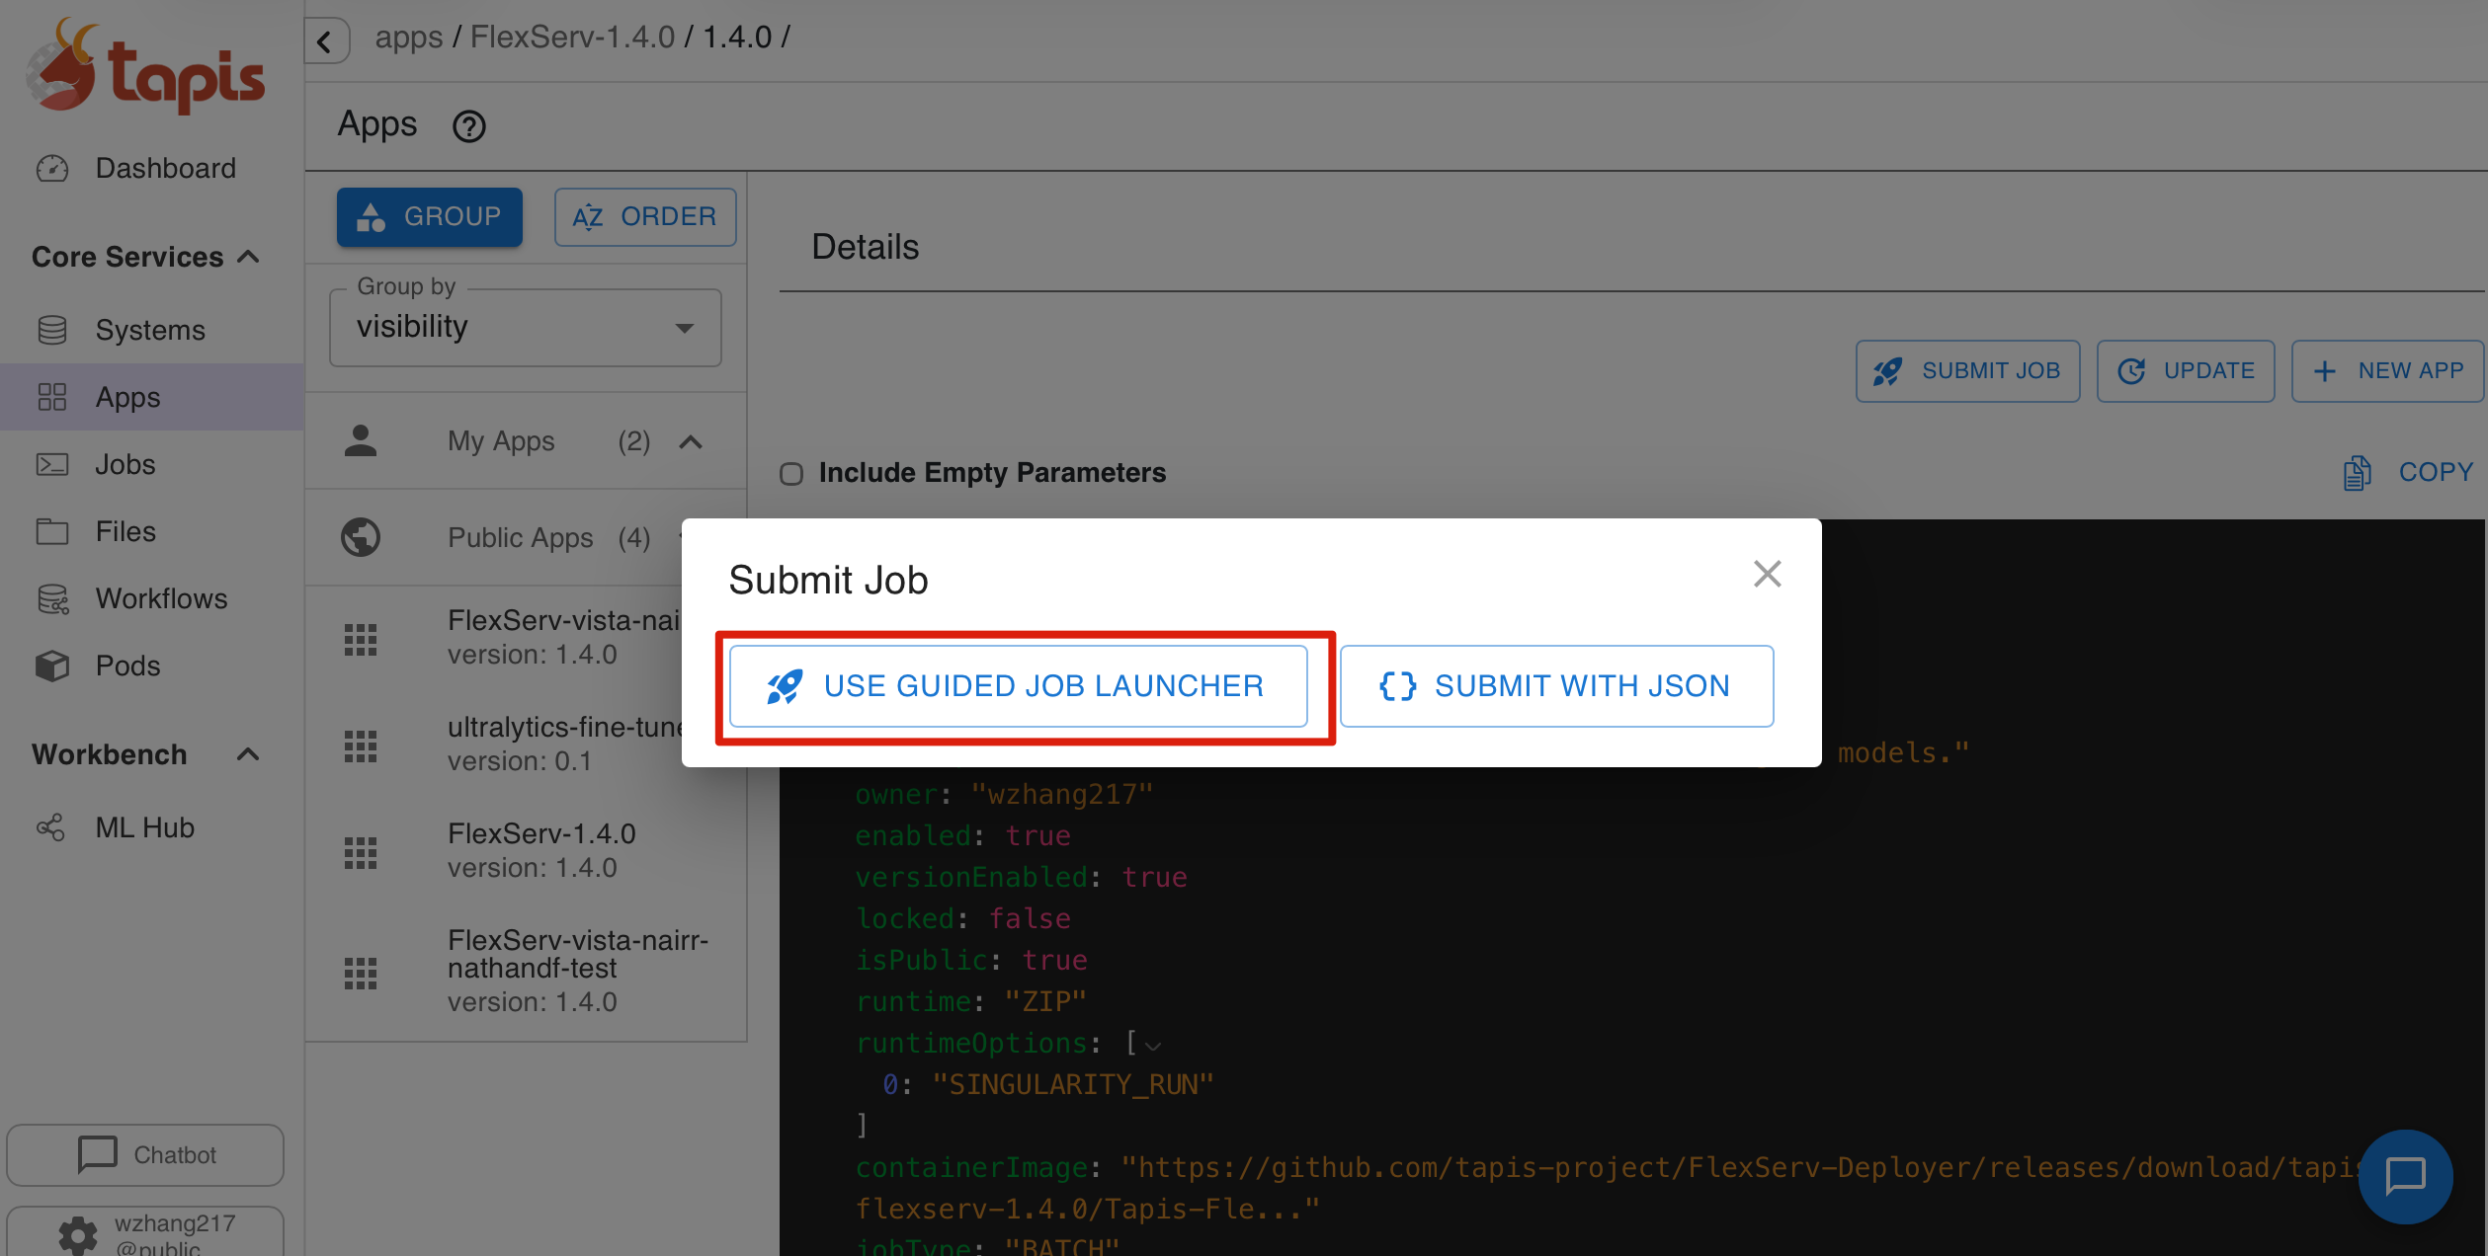Close the Submit Job dialog

[x=1767, y=574]
